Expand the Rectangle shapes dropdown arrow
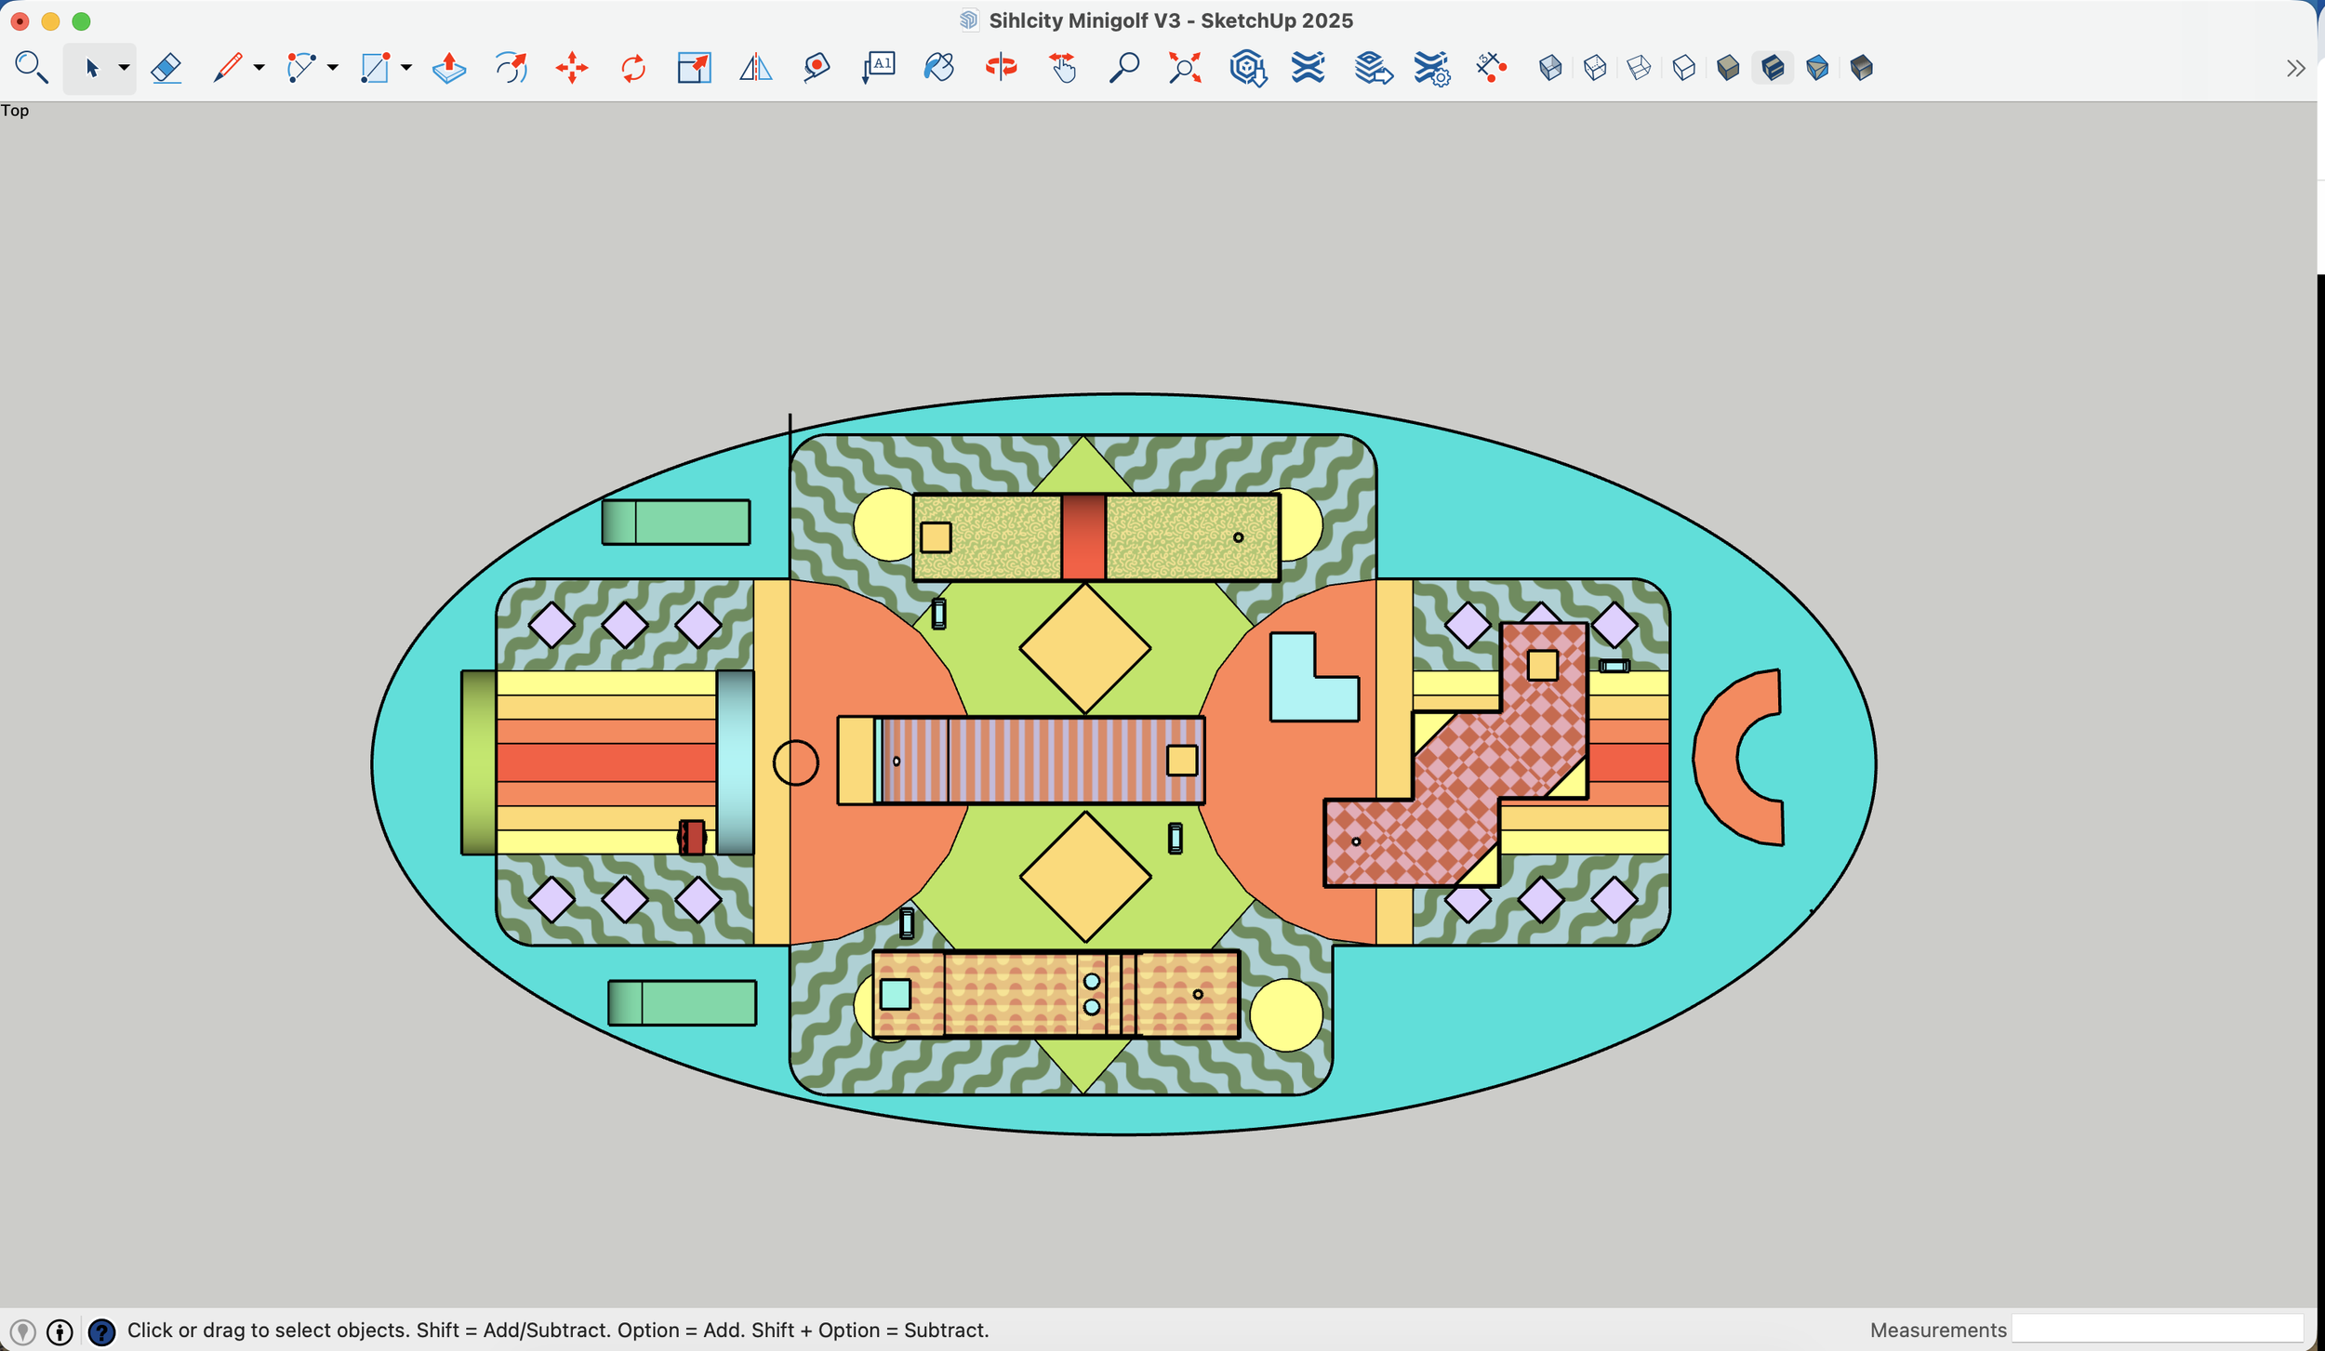Viewport: 2325px width, 1351px height. (x=406, y=68)
